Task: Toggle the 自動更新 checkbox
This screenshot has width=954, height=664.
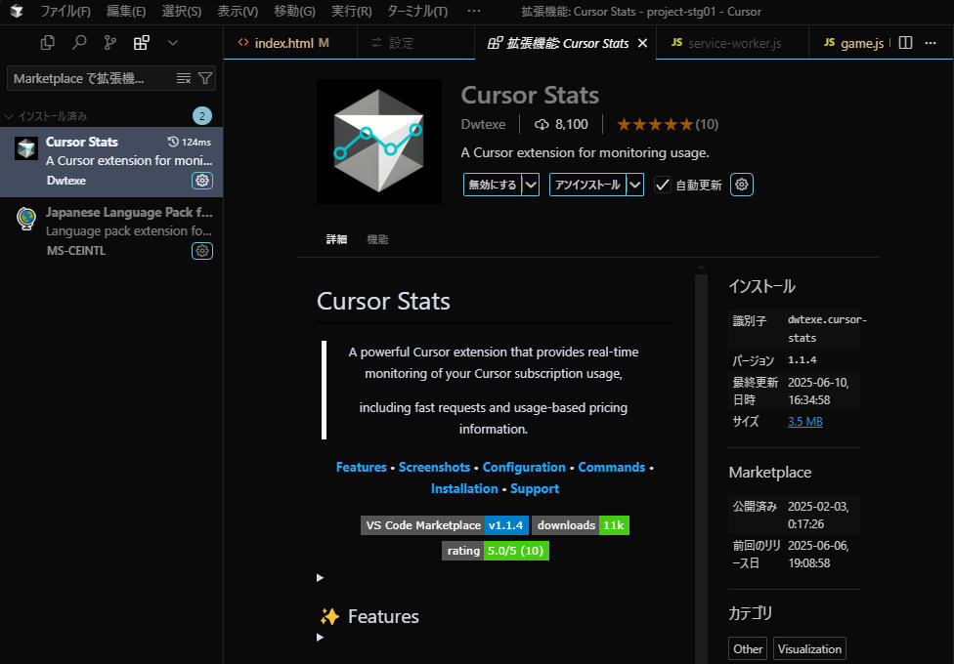Action: tap(663, 185)
